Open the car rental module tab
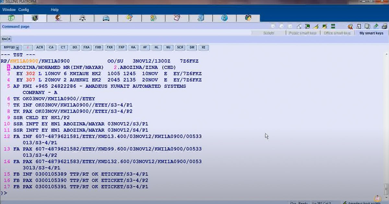 tap(106, 18)
